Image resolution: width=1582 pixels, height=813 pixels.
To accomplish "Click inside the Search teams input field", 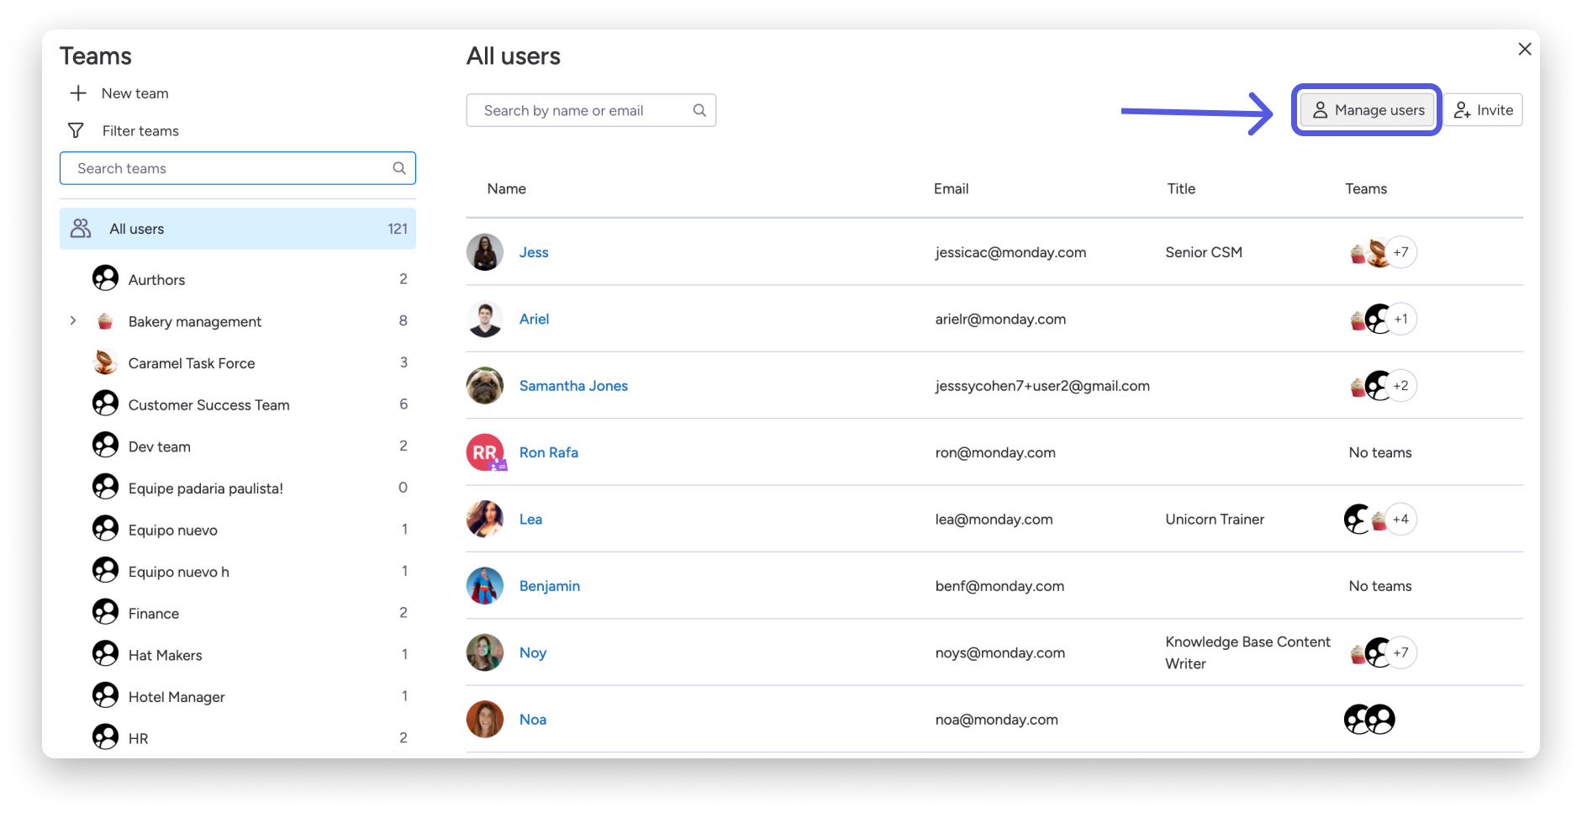I will pos(210,168).
